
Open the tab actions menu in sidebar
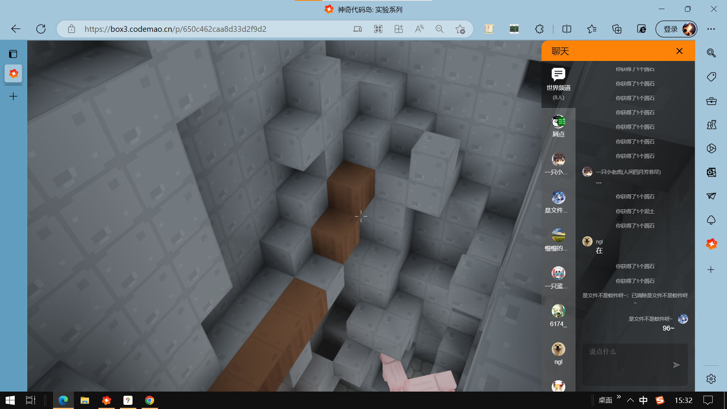pyautogui.click(x=13, y=54)
